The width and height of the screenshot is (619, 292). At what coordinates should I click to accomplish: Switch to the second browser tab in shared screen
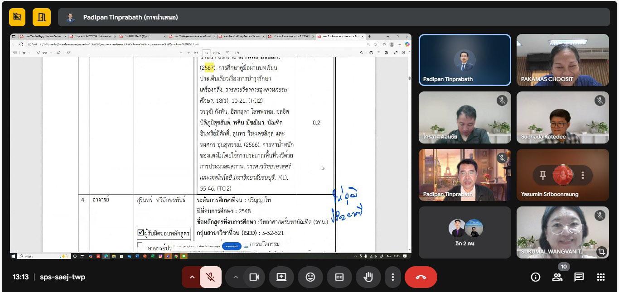click(93, 36)
